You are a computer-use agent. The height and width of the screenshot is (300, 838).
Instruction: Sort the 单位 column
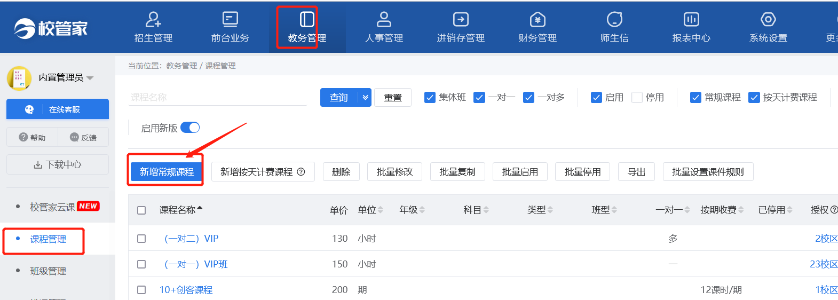tap(381, 210)
